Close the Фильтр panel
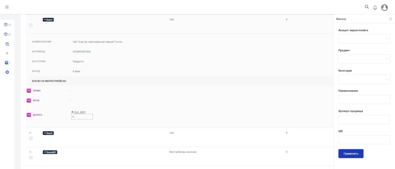This screenshot has width=395, height=169. point(390,19)
